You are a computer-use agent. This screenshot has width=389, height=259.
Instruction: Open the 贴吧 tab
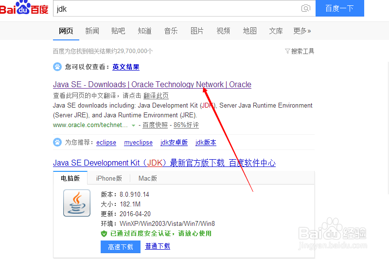(118, 31)
